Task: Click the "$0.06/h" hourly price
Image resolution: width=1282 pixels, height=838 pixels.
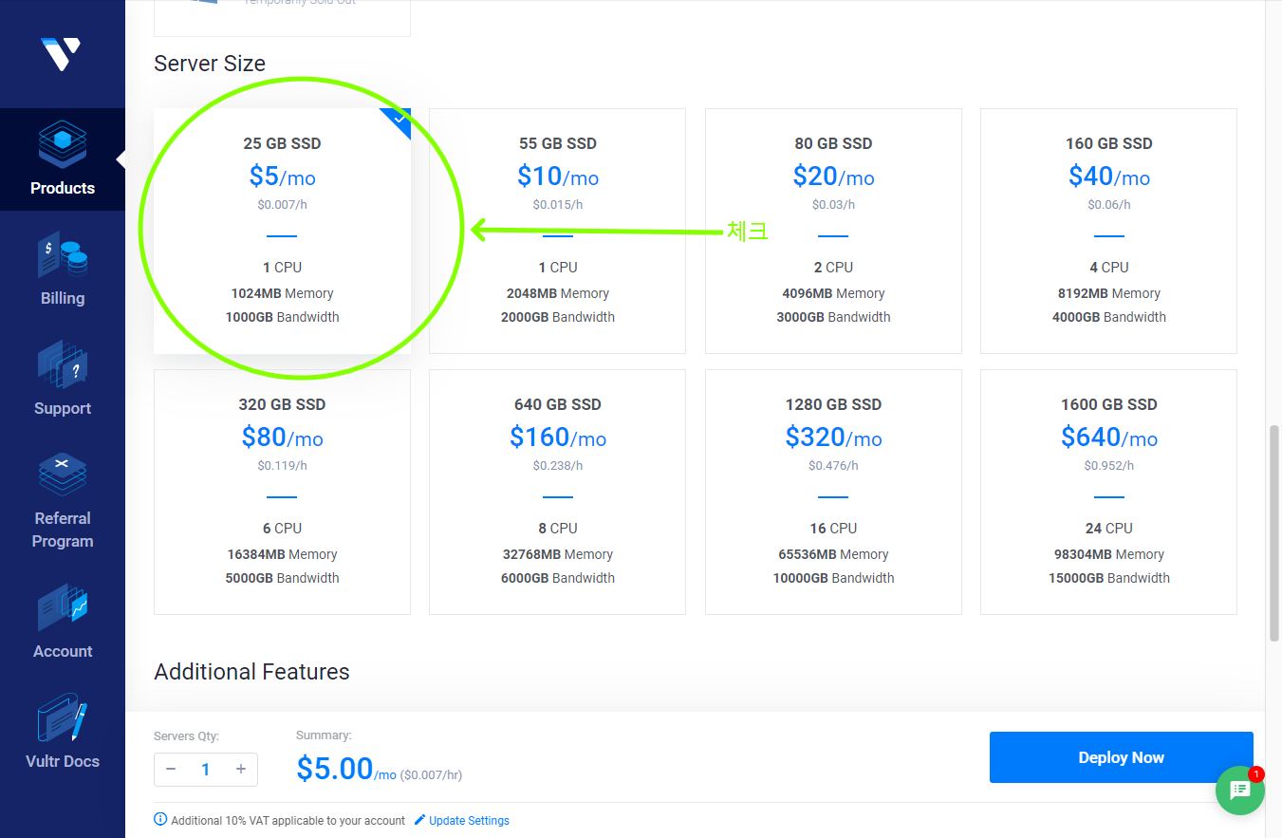Action: 1108,204
